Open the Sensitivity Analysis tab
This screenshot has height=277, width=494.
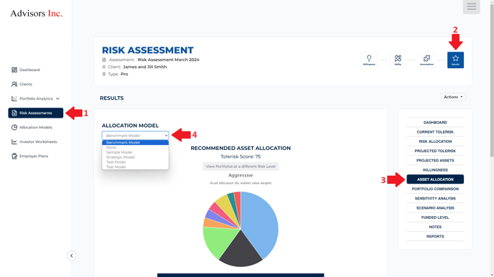point(435,198)
